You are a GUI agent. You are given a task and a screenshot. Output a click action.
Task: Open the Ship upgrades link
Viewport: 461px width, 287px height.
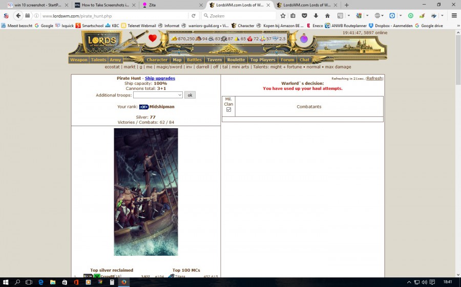tap(160, 78)
